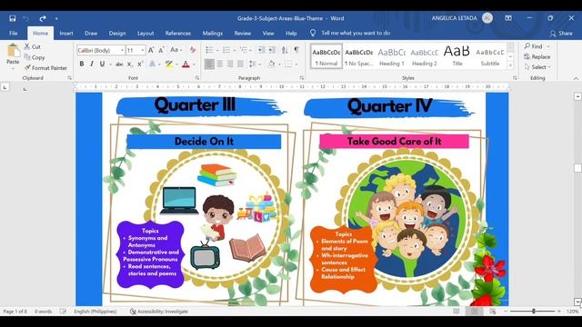Viewport: 582px width, 327px height.
Task: Apply text effects and typography
Action: pyautogui.click(x=152, y=64)
